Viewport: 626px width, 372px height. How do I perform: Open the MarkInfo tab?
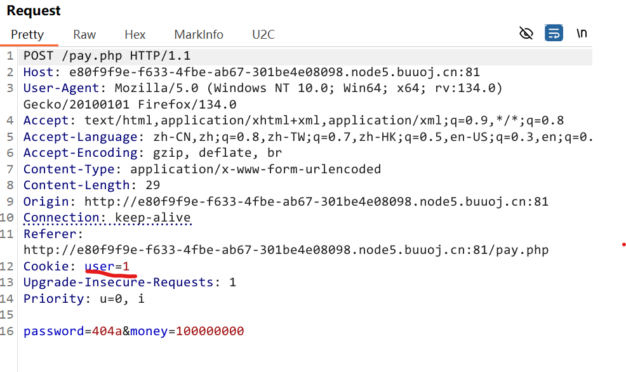pyautogui.click(x=199, y=35)
